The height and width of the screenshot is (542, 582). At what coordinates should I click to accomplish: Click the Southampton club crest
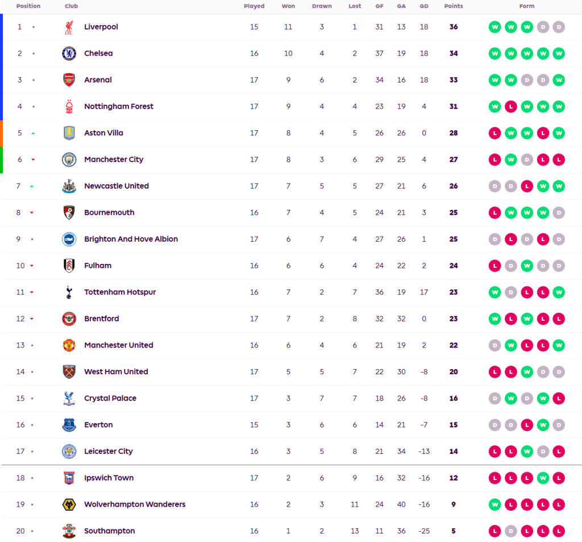tap(69, 531)
